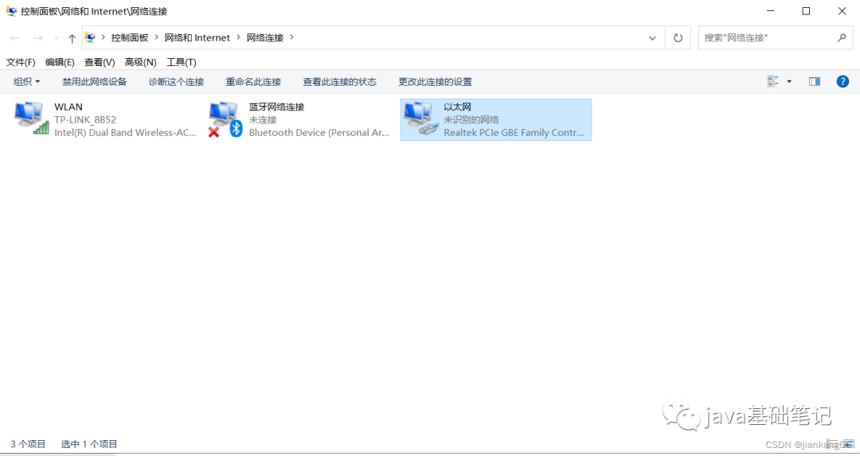Viewport: 860px width, 456px height.
Task: Select the Ethernet adapter icon
Action: (420, 119)
